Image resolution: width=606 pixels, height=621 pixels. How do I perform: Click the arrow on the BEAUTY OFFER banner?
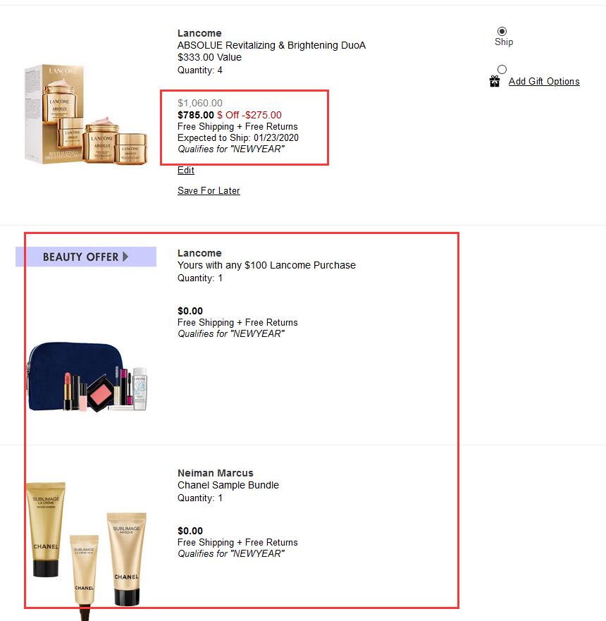click(x=125, y=257)
